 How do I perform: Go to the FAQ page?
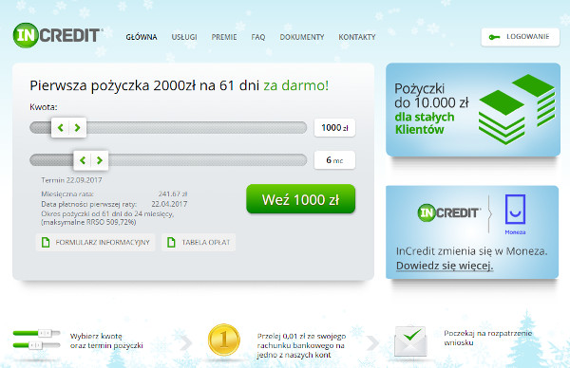coord(258,37)
